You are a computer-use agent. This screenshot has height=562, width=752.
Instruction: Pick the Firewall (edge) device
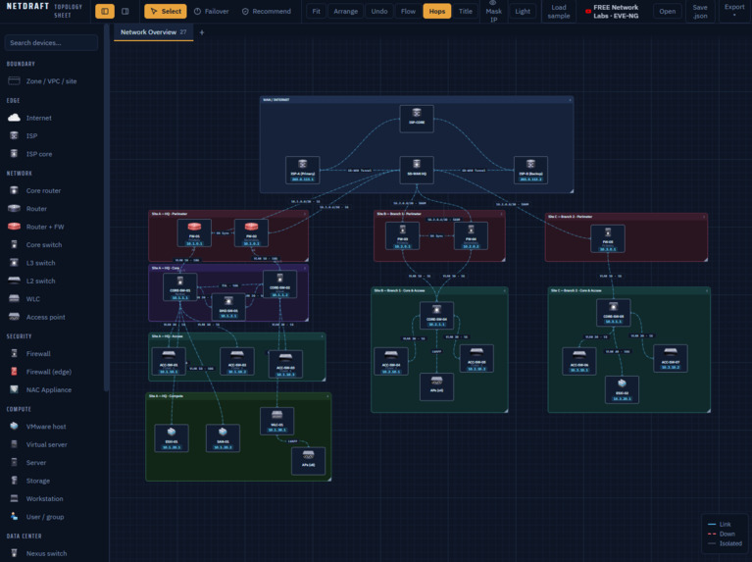click(x=52, y=372)
